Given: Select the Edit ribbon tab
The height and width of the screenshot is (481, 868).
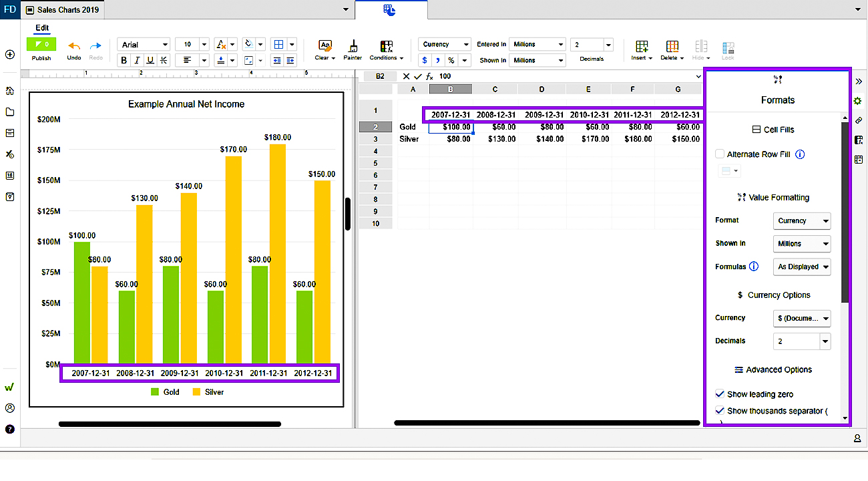Looking at the screenshot, I should [x=42, y=27].
